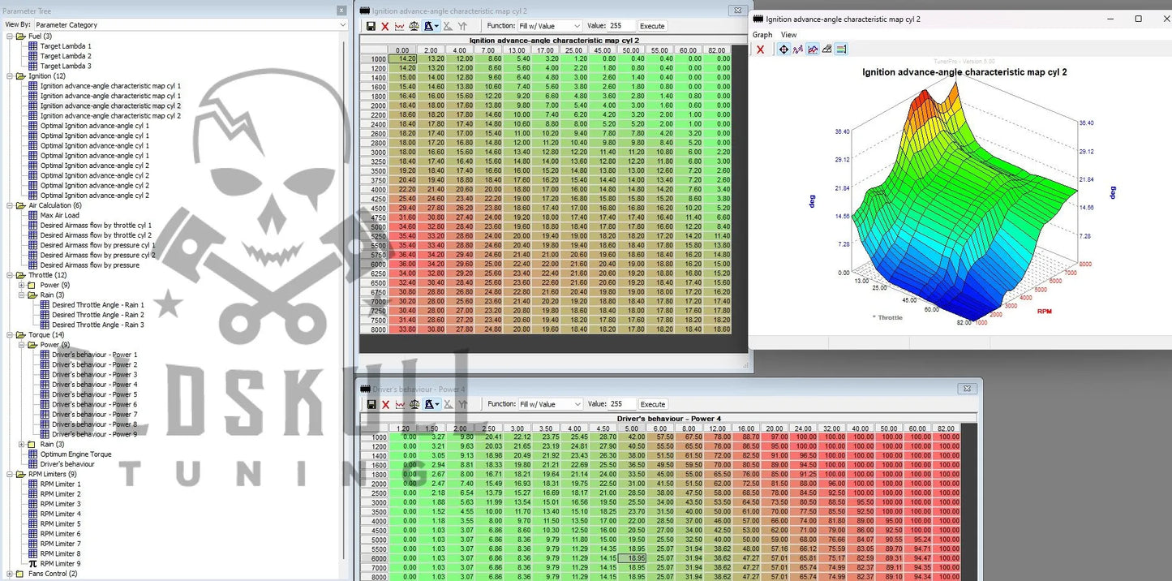
Task: Click the red X icon in the 3D graph toolbar
Action: tap(760, 49)
